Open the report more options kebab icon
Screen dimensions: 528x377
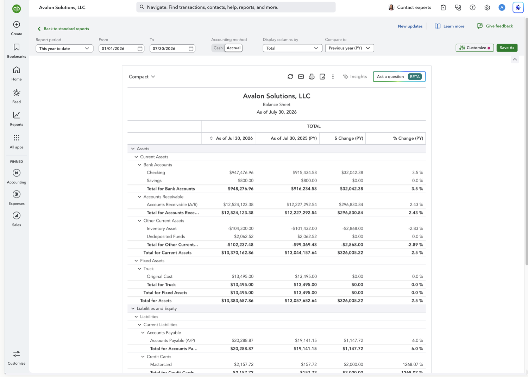point(333,77)
